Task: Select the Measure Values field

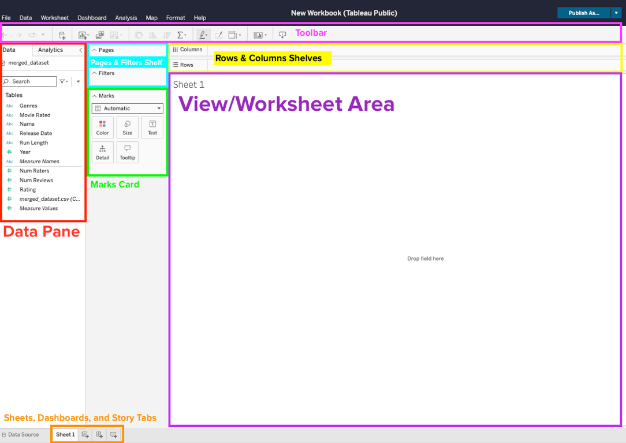Action: tap(39, 208)
